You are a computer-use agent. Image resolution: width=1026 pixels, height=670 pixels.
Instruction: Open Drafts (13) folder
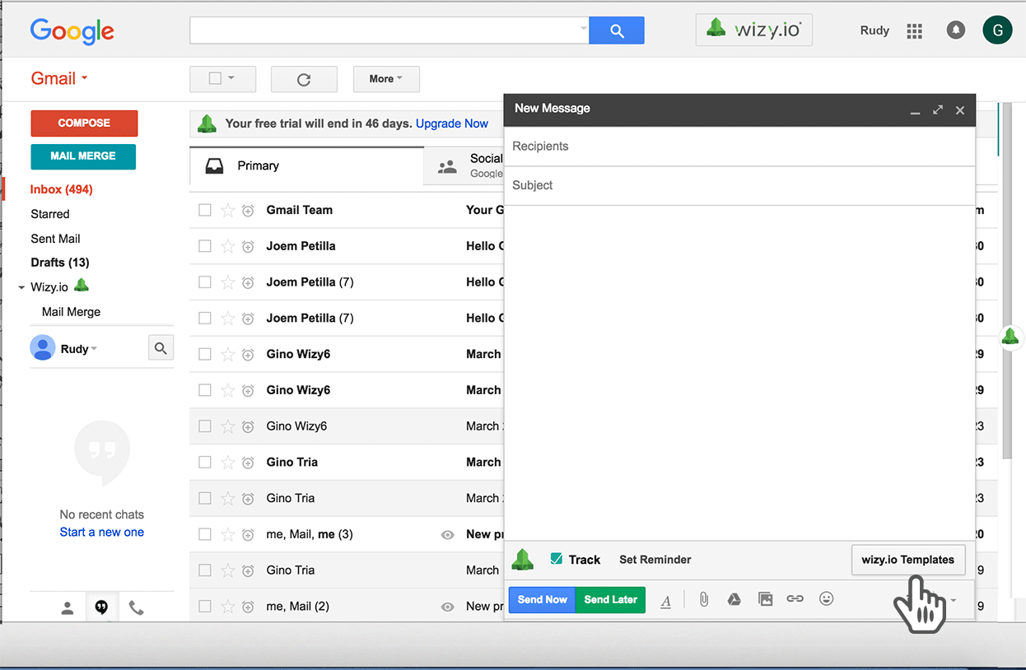point(60,263)
